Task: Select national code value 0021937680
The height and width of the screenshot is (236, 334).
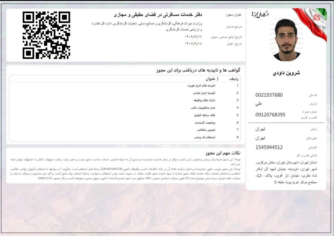Action: pyautogui.click(x=269, y=95)
